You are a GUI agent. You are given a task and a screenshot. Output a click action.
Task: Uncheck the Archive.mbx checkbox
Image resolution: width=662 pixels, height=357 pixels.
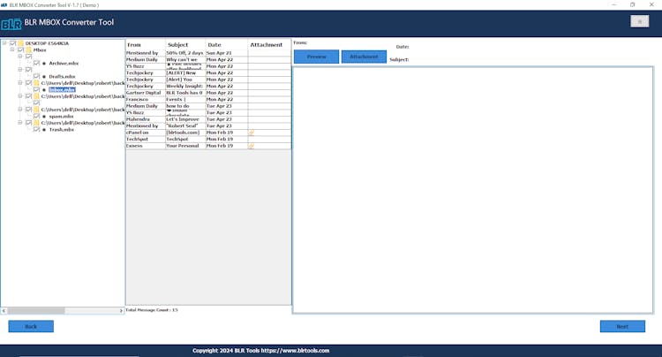(37, 63)
